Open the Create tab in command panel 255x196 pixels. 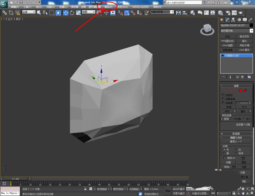(222, 20)
